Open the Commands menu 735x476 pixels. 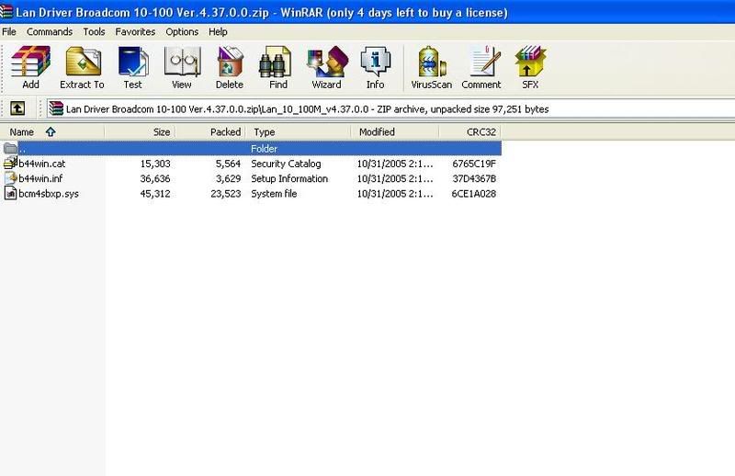pos(50,32)
